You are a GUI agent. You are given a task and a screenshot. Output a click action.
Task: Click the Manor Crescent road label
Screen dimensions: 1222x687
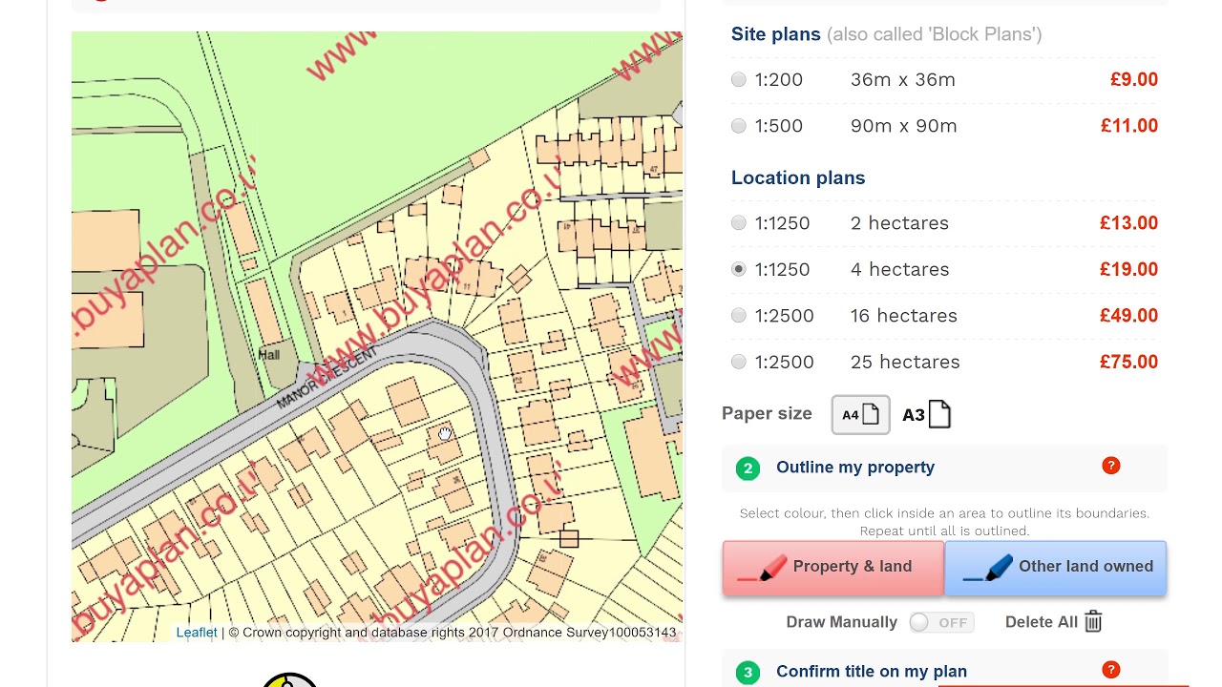[x=327, y=377]
